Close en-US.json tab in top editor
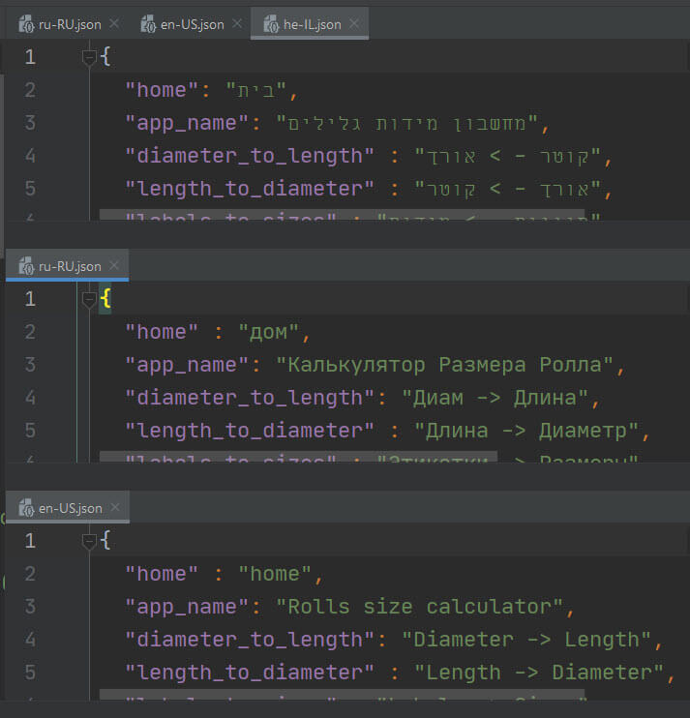 click(x=237, y=23)
